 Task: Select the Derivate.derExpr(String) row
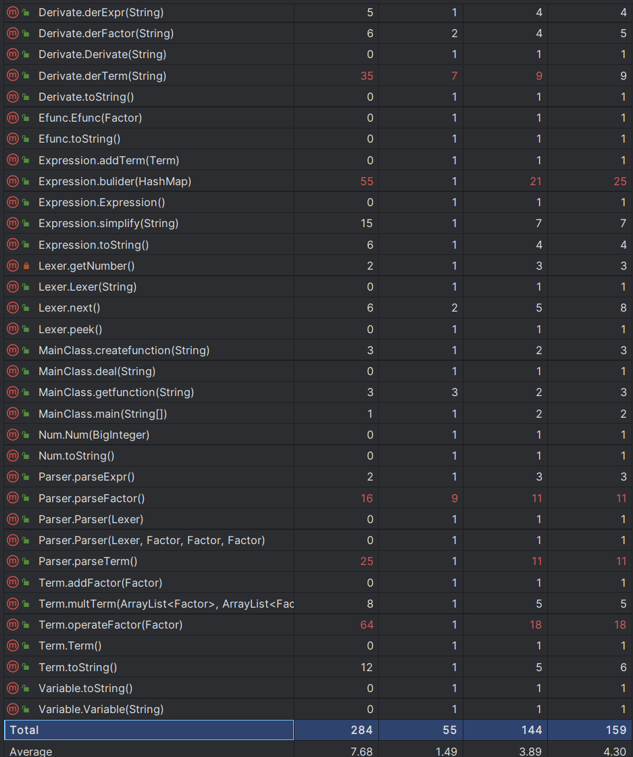point(316,12)
